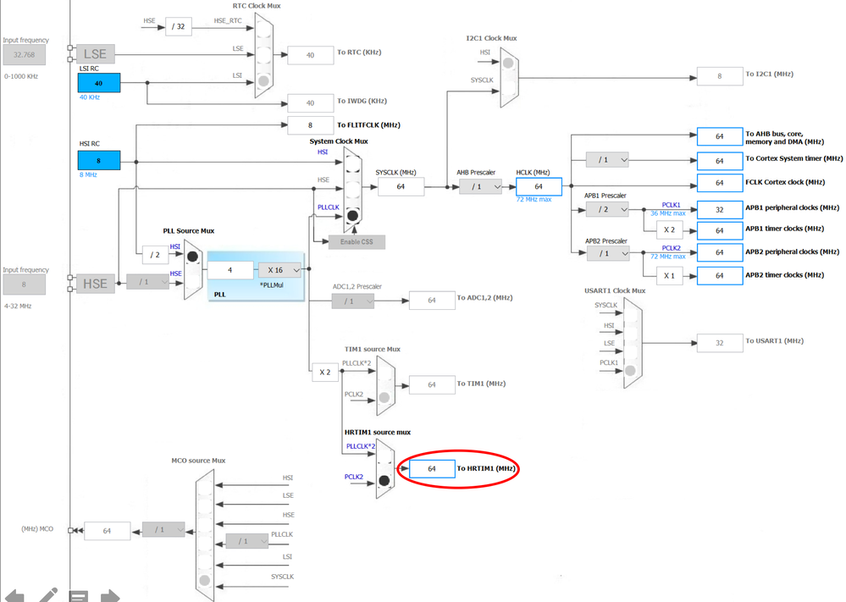
Task: Select LSE input on RTC Clock Mux
Action: click(x=263, y=54)
